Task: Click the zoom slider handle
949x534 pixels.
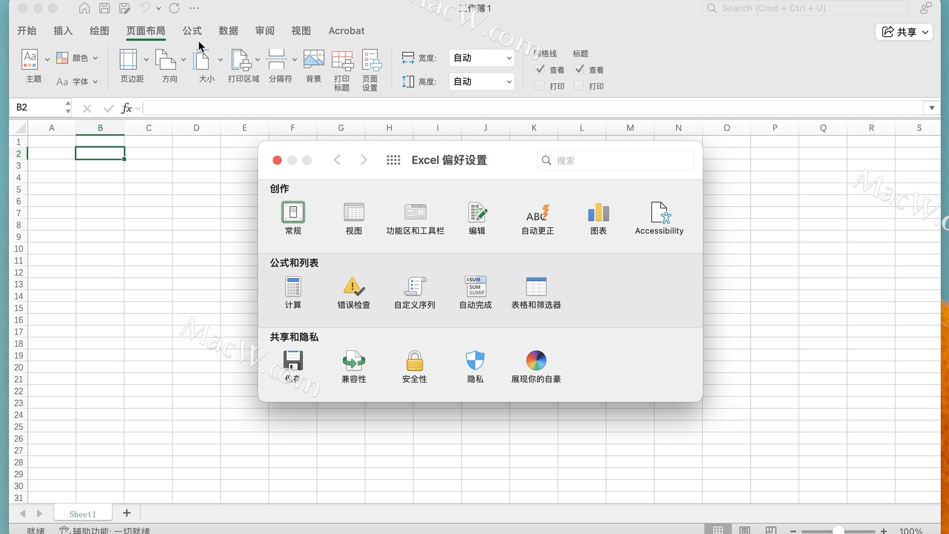Action: click(x=838, y=531)
